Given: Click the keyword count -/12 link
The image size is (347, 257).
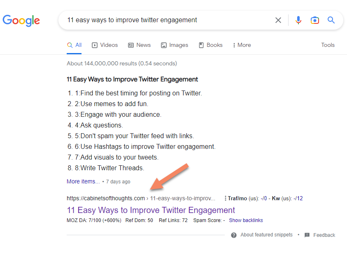Looking at the screenshot, I should click(x=298, y=199).
